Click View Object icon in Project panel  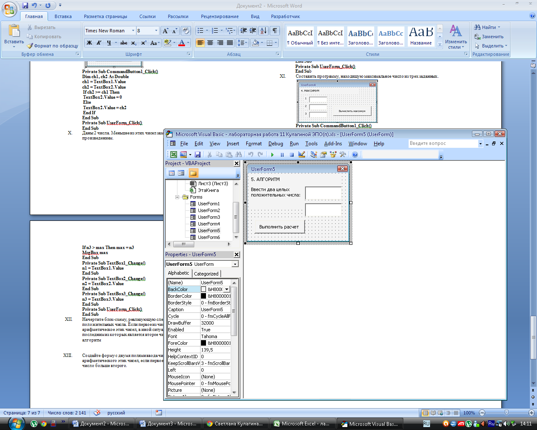pos(181,173)
